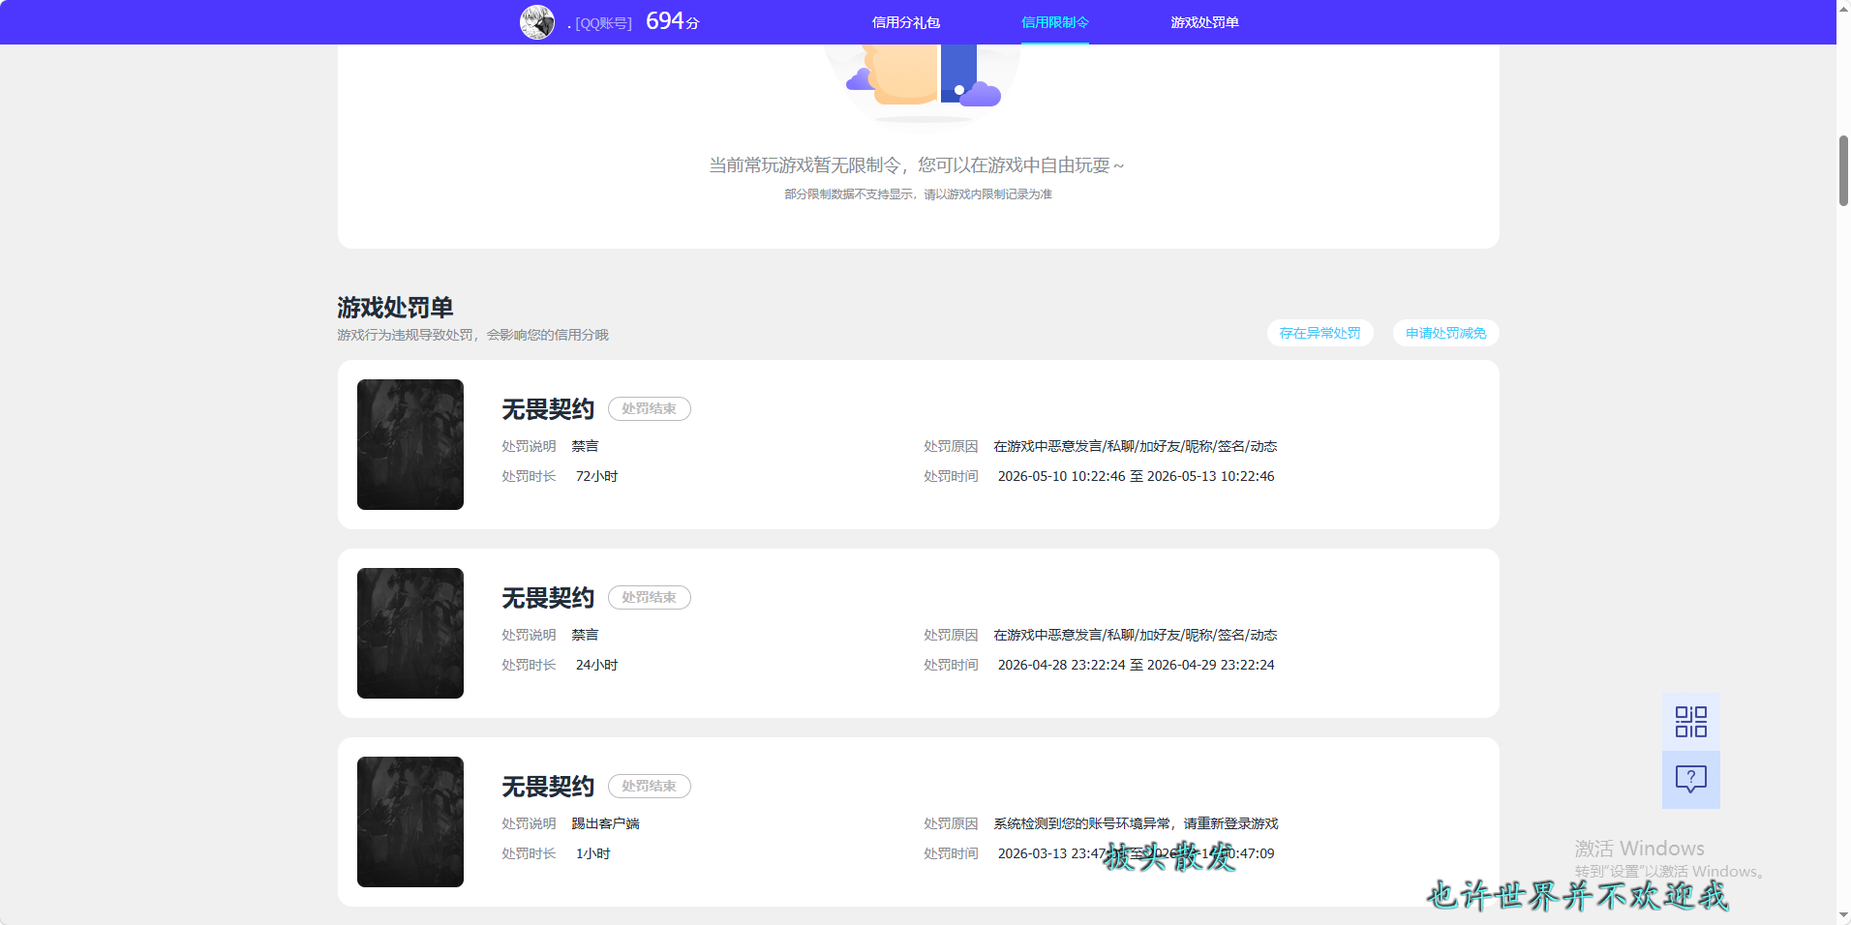Click the vertical page scrollbar thumb
The height and width of the screenshot is (925, 1851).
coord(1843,170)
